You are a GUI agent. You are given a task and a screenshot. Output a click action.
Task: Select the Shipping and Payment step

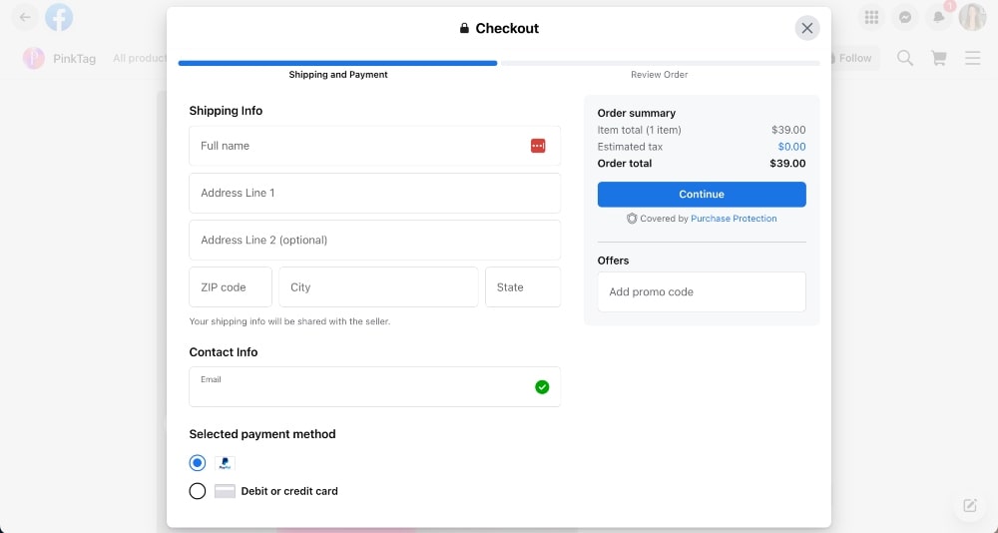[338, 75]
